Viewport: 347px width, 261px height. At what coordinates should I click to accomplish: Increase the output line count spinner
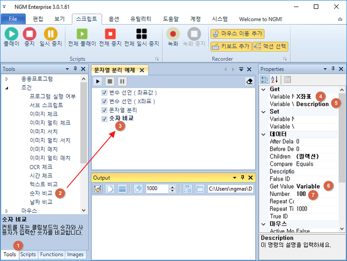coord(172,187)
